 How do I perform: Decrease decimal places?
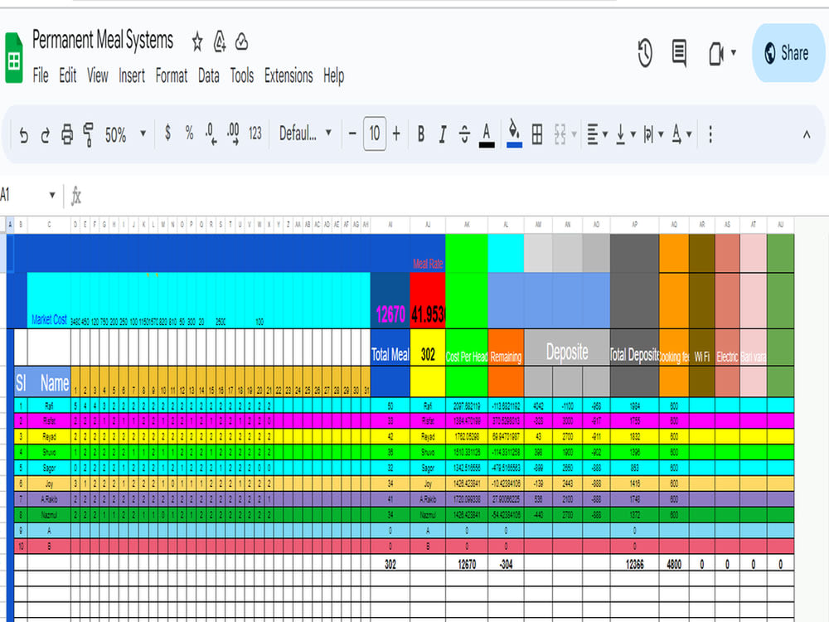coord(211,134)
